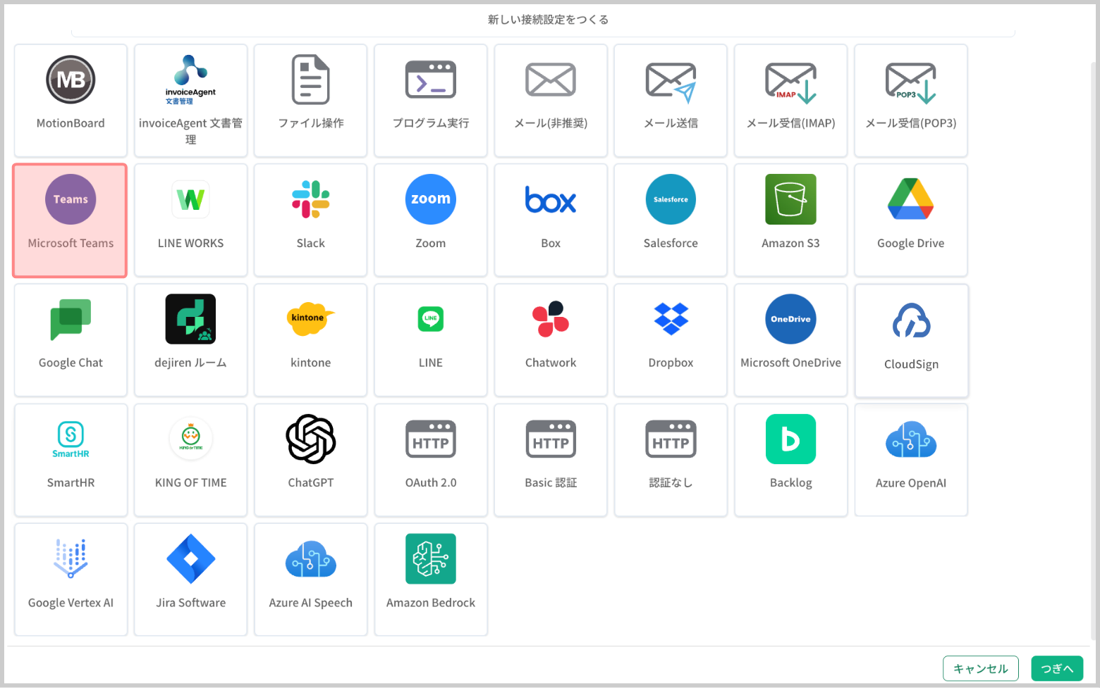Select the highlighted Microsoft Teams tile

(70, 220)
